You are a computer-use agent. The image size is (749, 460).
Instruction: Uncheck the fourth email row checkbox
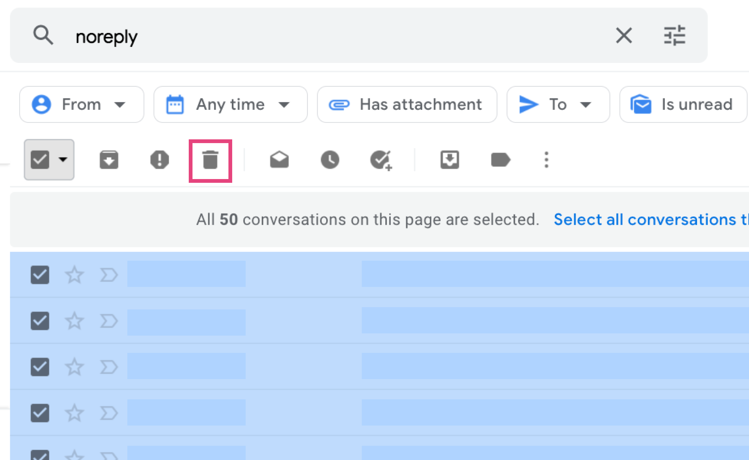pos(40,413)
